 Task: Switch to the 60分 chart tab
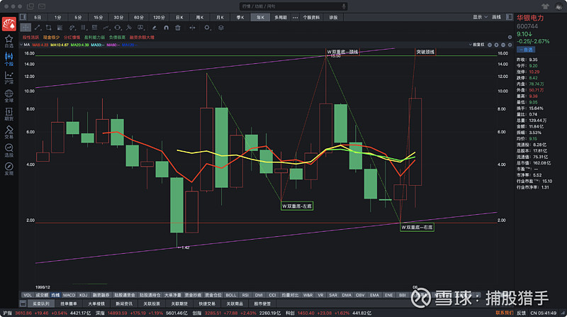point(139,17)
